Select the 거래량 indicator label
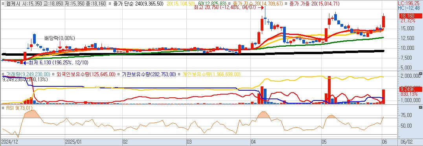This screenshot has height=146, width=423. pyautogui.click(x=28, y=74)
